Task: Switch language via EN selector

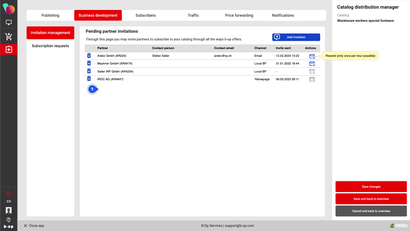Action: tap(9, 201)
